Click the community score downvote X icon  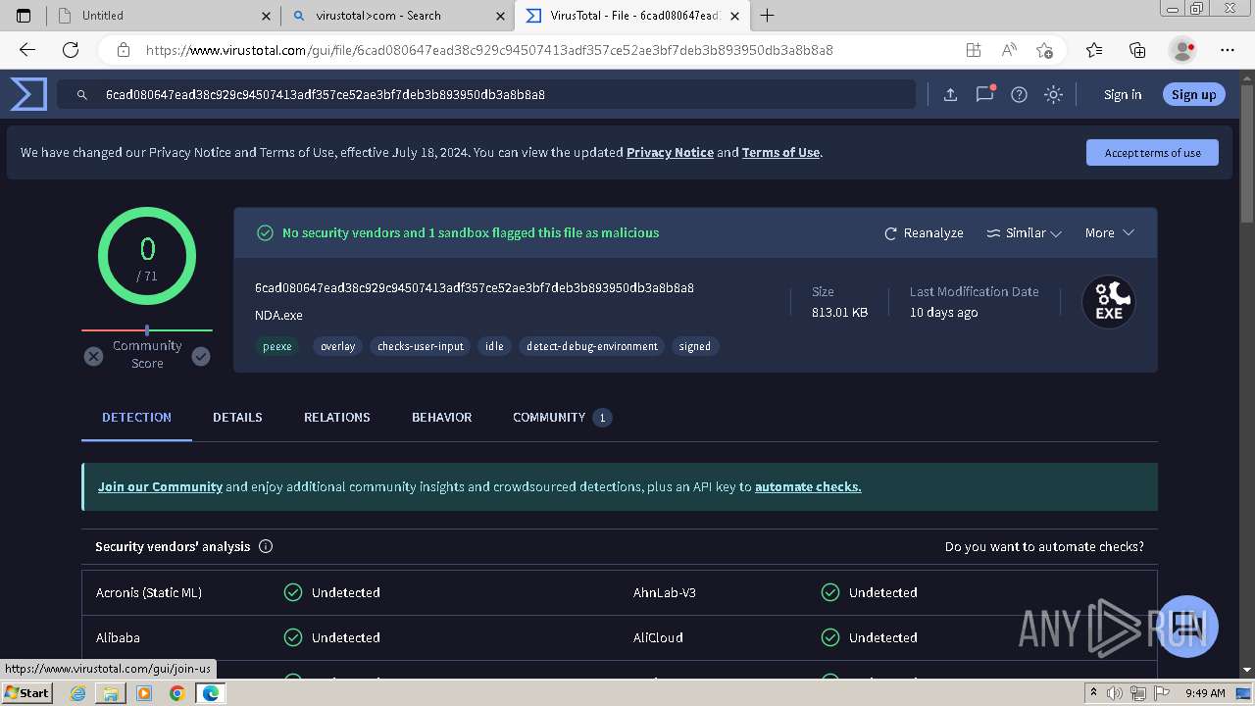93,356
